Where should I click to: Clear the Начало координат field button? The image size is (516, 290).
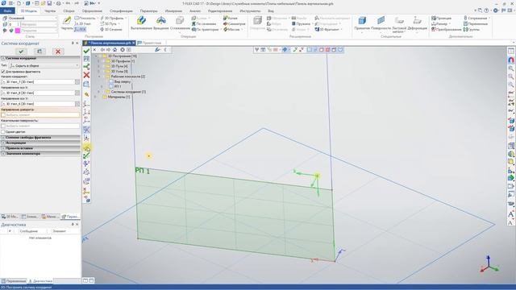(x=77, y=82)
